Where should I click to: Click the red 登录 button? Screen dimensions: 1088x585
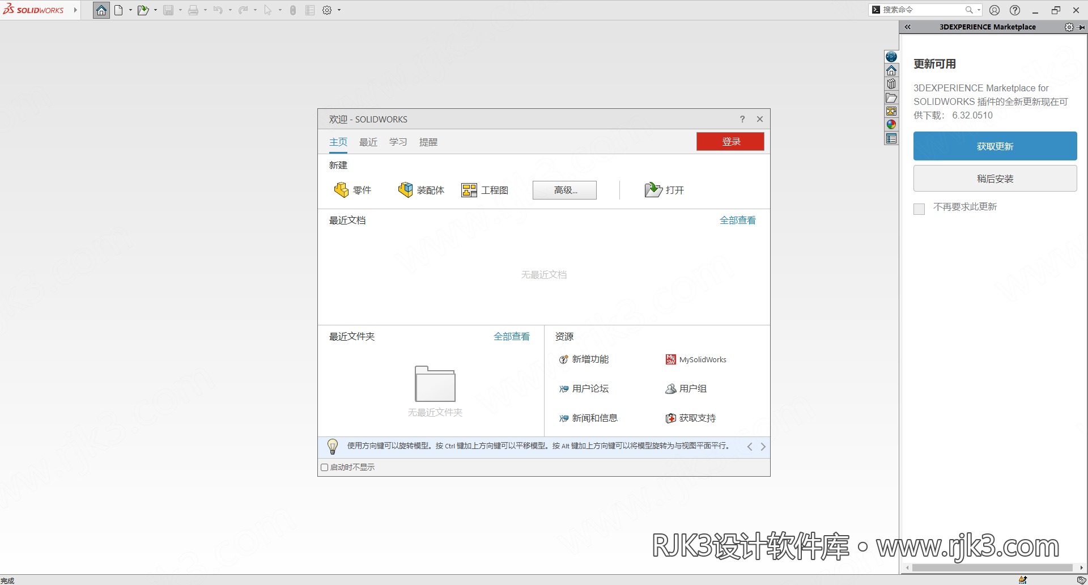tap(730, 142)
